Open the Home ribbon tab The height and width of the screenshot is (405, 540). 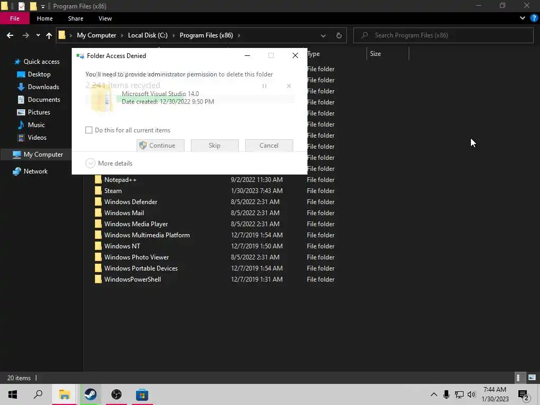(45, 18)
